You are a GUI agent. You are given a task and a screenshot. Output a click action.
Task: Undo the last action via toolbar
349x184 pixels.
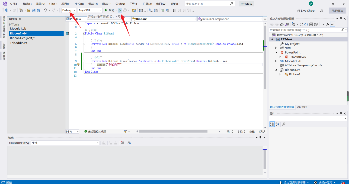(45, 10)
